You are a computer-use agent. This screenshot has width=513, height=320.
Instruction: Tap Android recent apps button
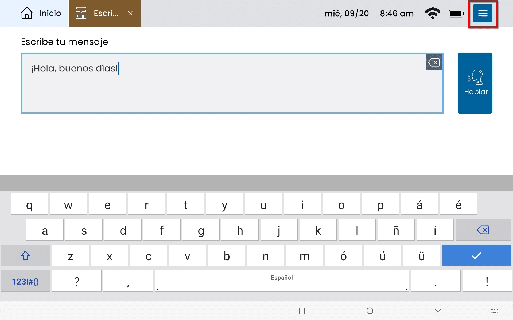[x=302, y=311]
